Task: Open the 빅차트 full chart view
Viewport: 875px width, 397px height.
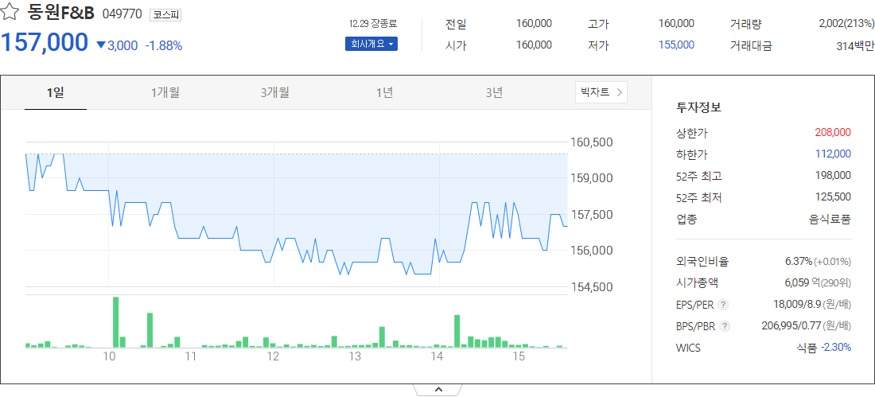Action: [x=601, y=92]
